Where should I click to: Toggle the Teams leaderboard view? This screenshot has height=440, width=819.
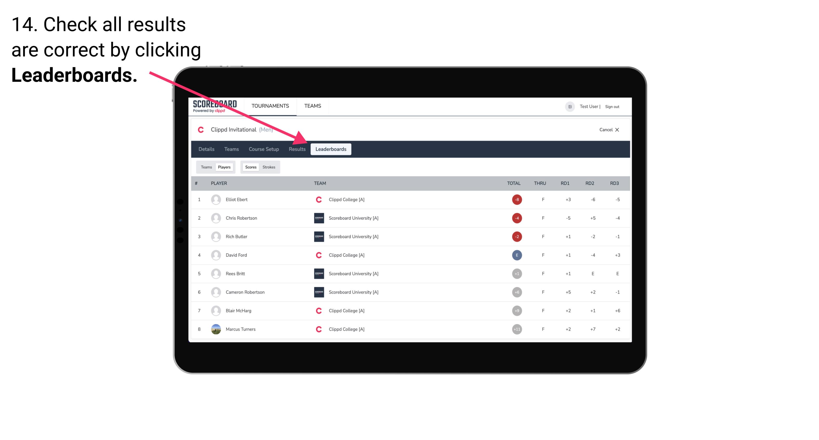pos(205,166)
